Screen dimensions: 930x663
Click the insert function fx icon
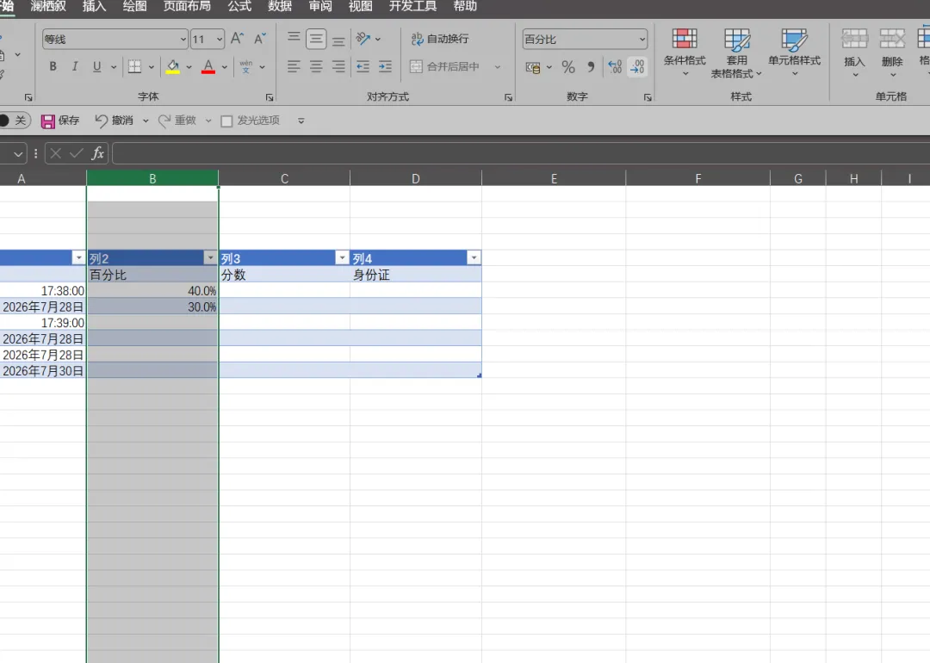[98, 153]
